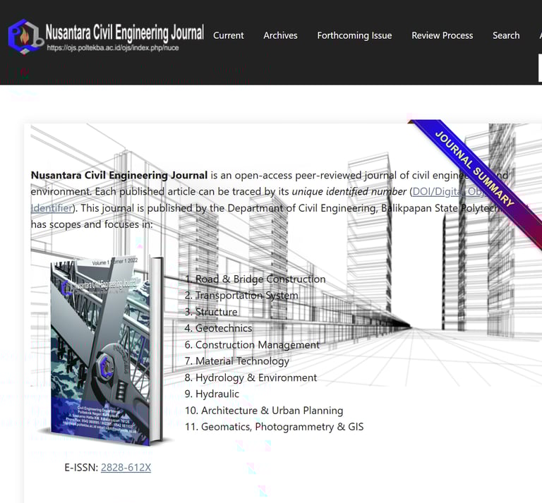Select '8. Hydrology & Environment' list entry
The width and height of the screenshot is (542, 503).
[x=251, y=377]
